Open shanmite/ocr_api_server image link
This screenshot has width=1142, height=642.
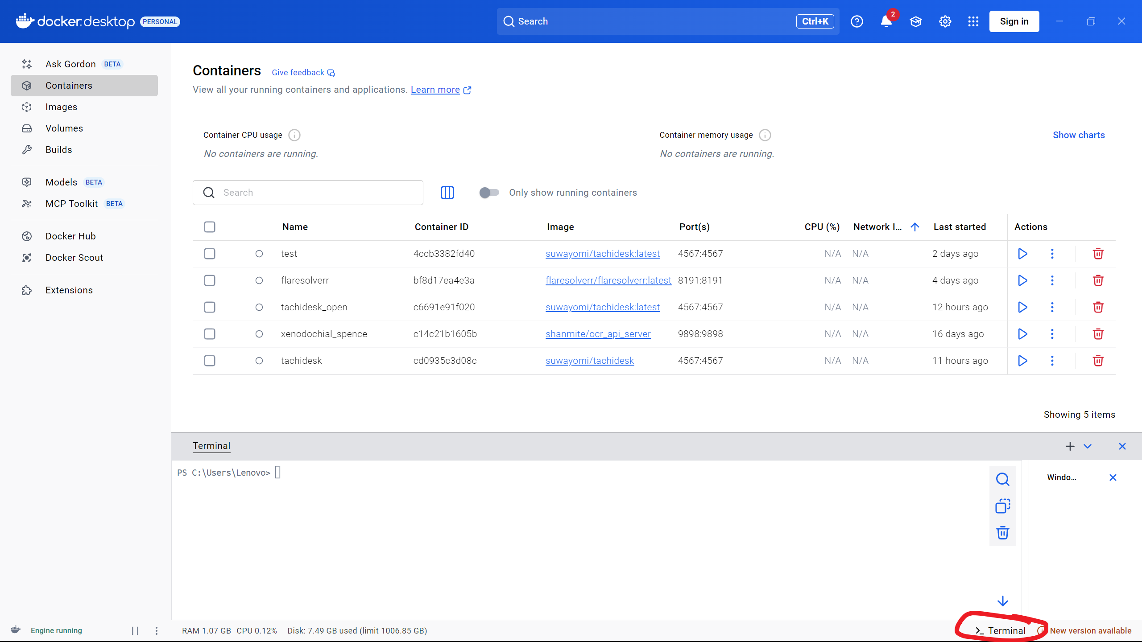(598, 334)
